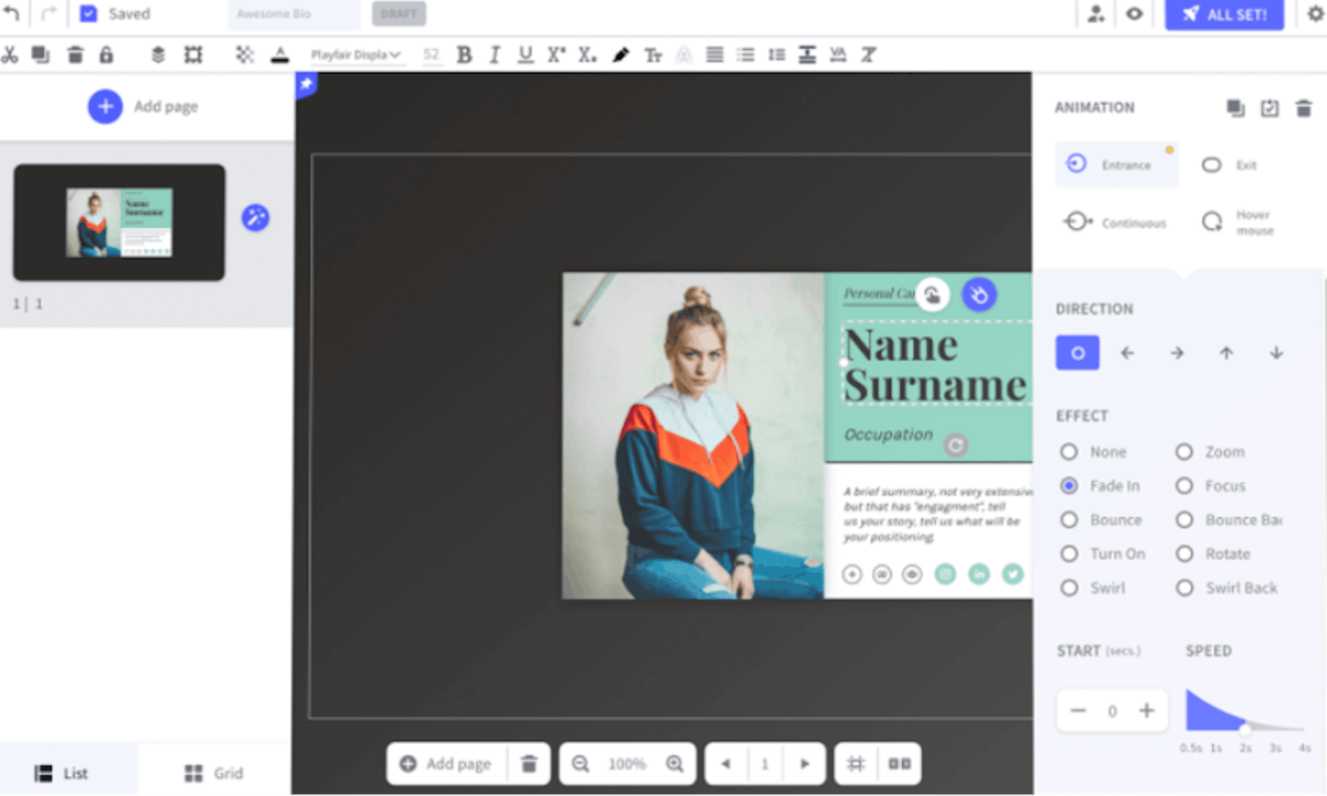
Task: Click the arrange layers order icon
Action: [x=156, y=54]
